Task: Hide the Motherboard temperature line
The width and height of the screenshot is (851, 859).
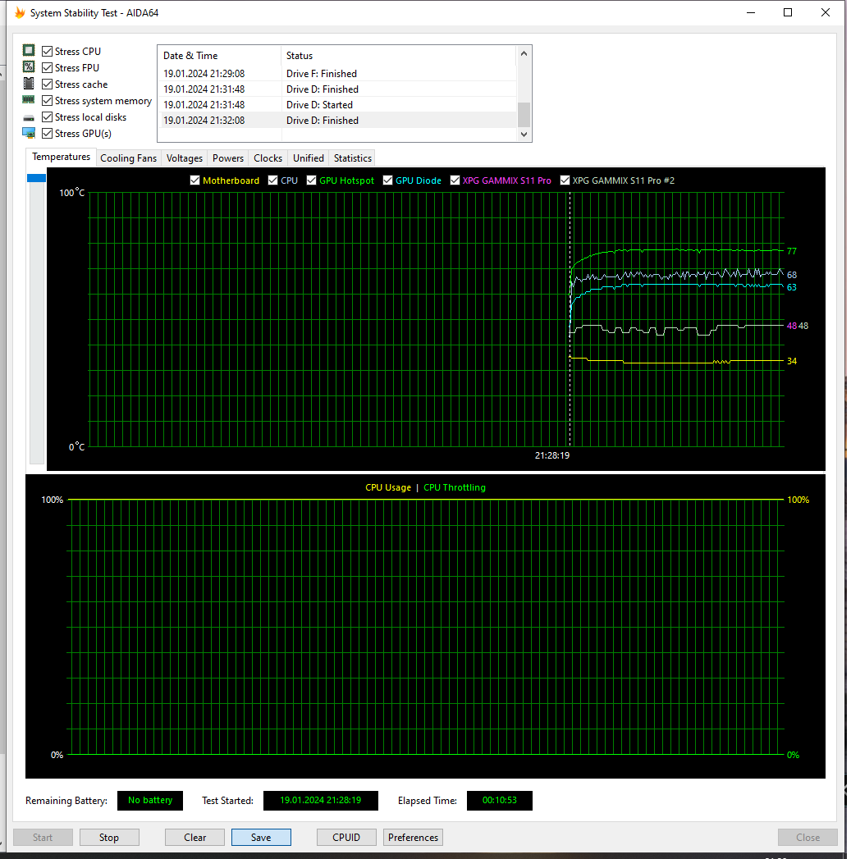Action: (x=194, y=180)
